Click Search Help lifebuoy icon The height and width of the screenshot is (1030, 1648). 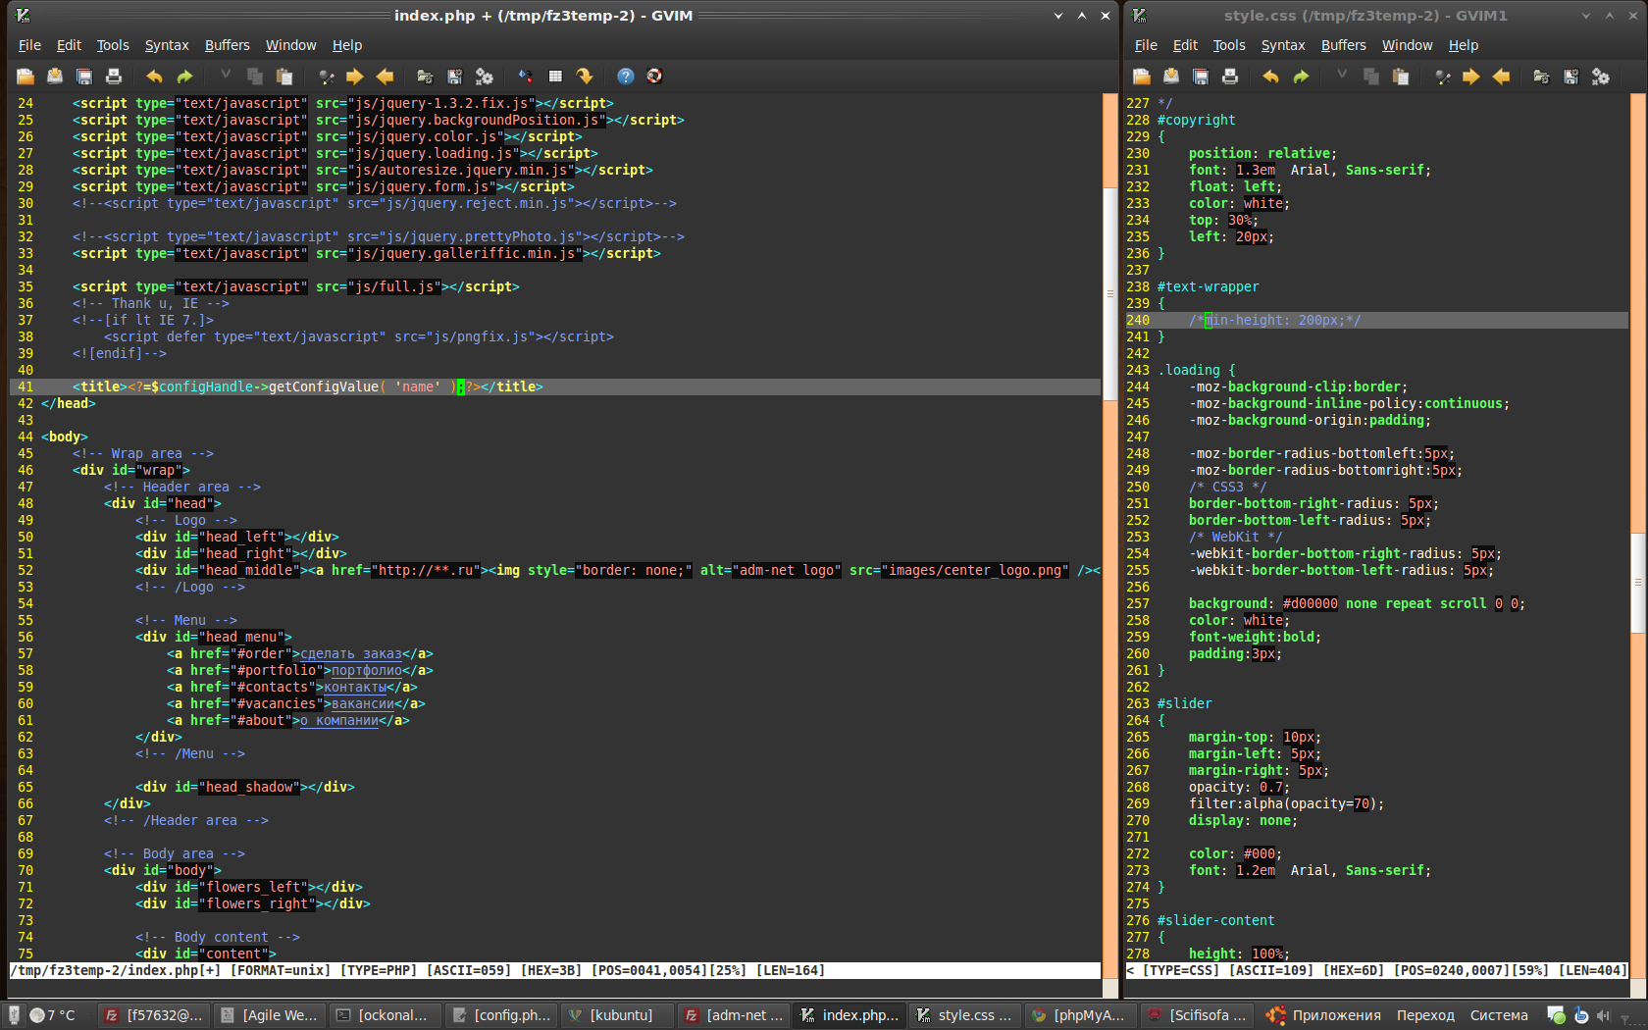[655, 77]
